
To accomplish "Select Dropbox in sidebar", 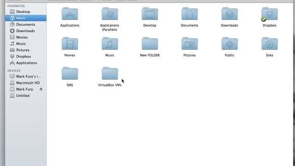I will click(26, 56).
